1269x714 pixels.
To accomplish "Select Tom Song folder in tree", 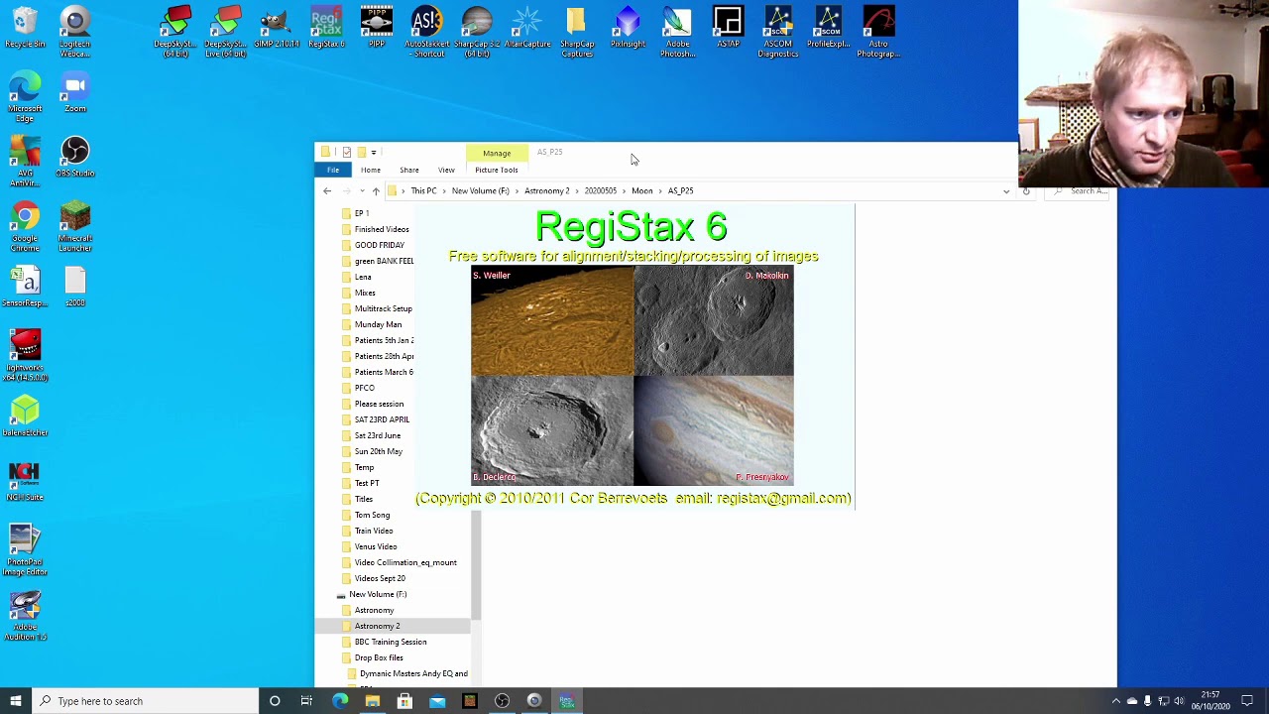I will point(372,515).
